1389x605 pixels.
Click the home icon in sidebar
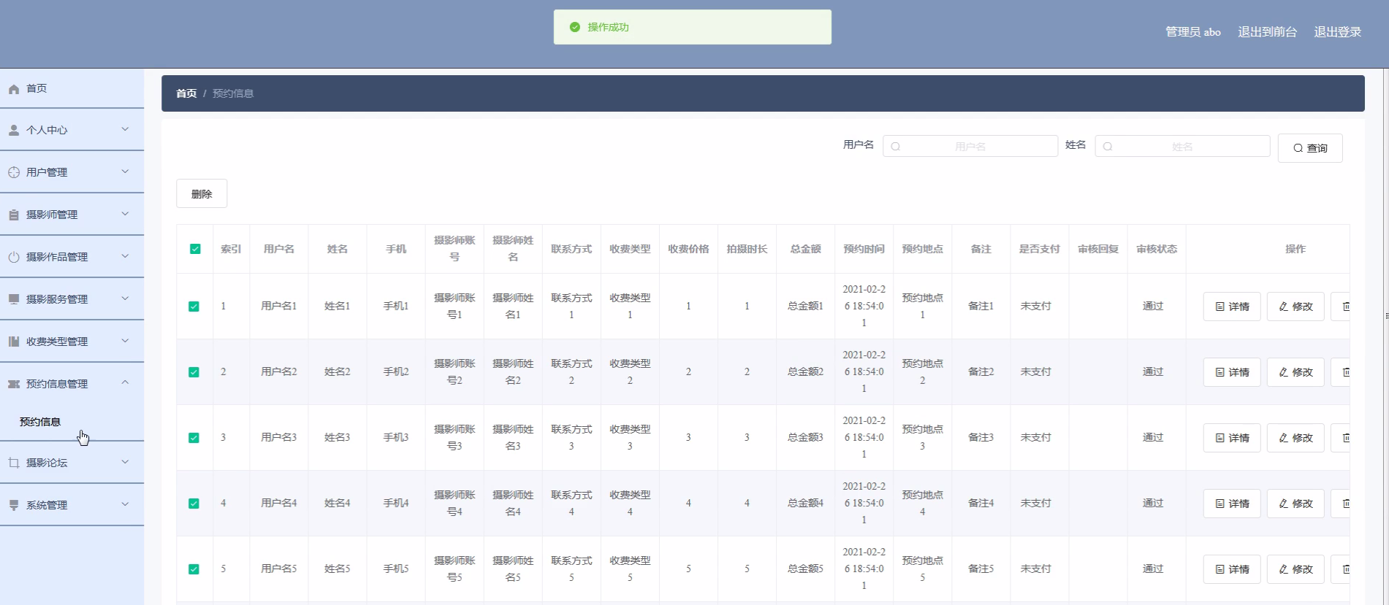(14, 89)
